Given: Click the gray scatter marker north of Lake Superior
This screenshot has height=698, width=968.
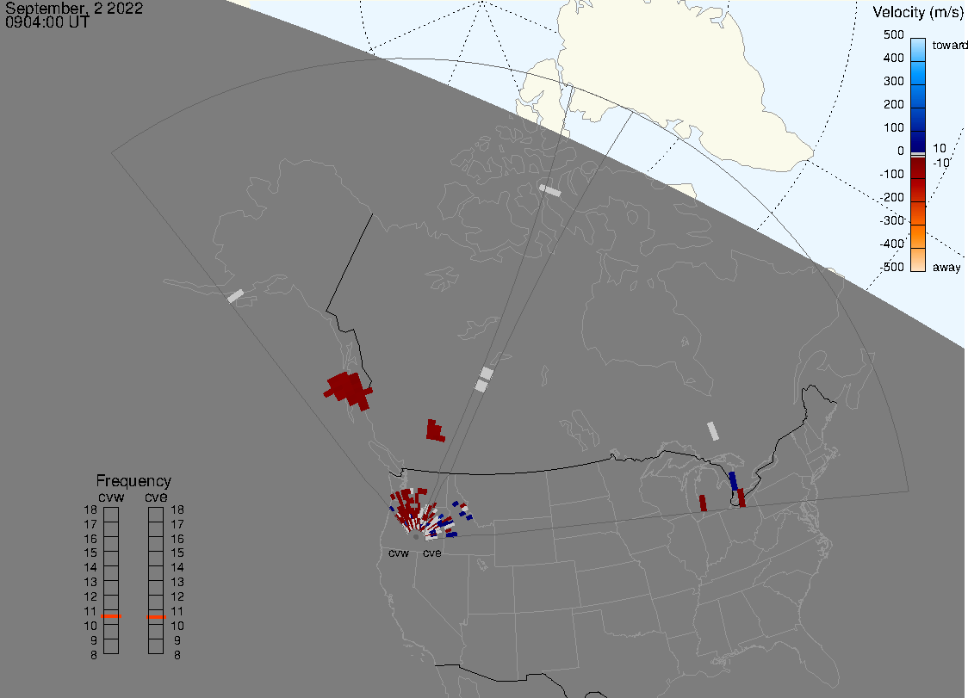Looking at the screenshot, I should click(713, 431).
